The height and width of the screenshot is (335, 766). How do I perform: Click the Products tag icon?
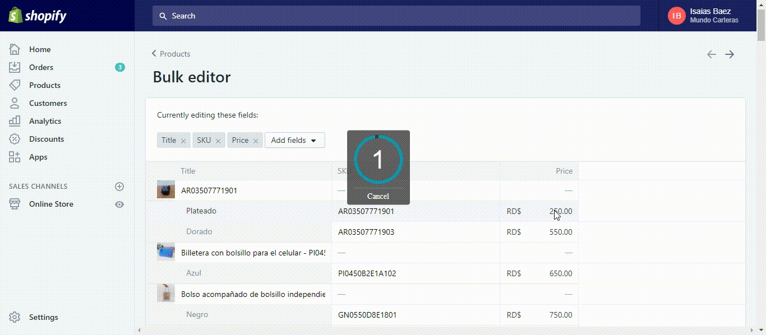[x=15, y=85]
